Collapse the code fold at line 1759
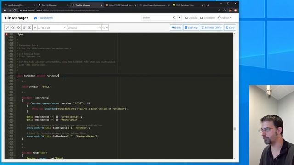The width and height of the screenshot is (294, 165). 15,155
